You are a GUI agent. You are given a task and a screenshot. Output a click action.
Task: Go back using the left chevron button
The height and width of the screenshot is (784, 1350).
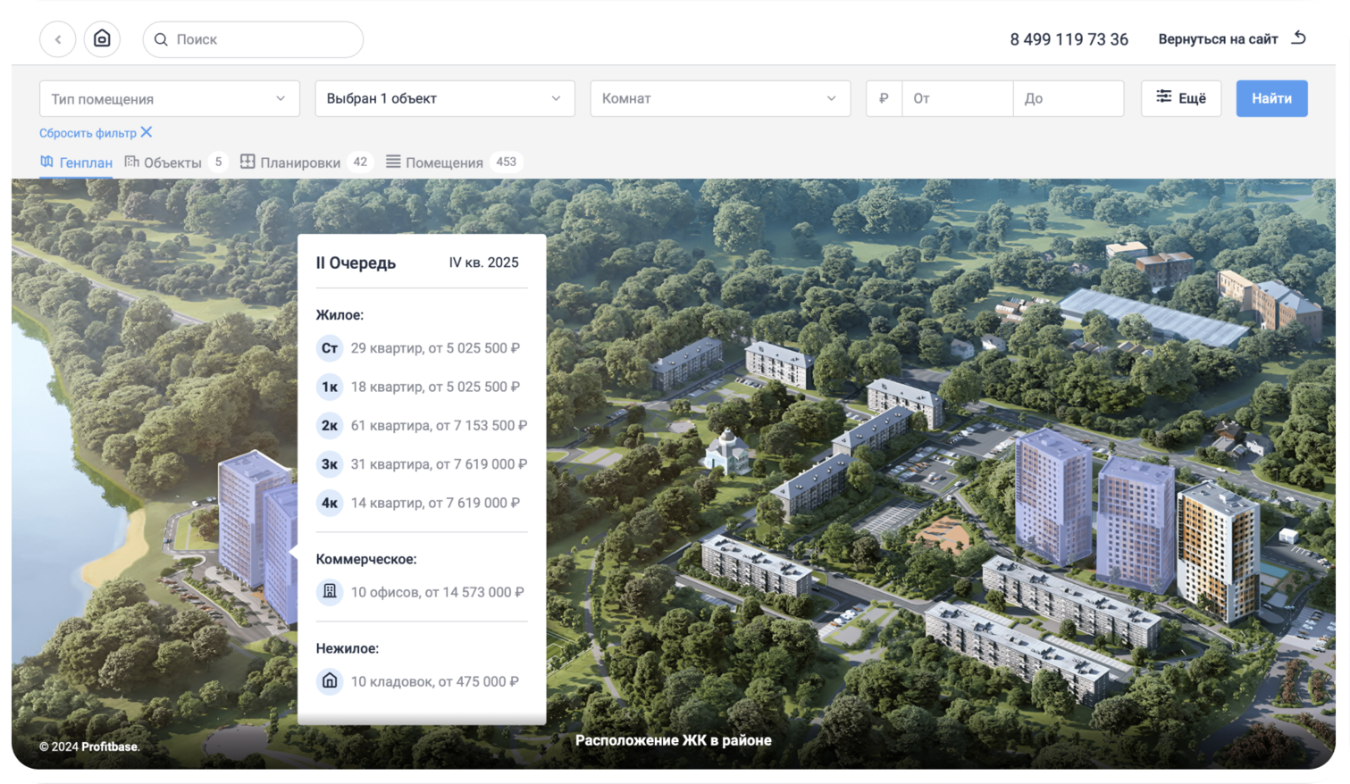point(58,39)
